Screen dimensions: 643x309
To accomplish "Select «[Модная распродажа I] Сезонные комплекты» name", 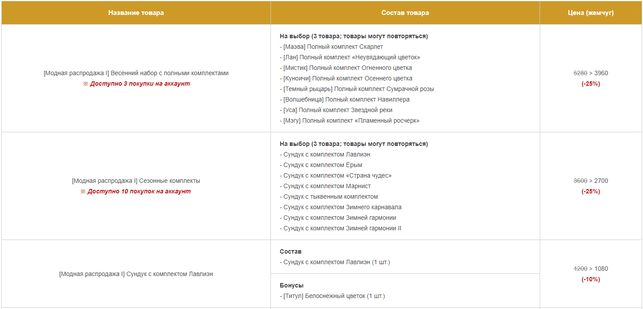I will tap(136, 181).
